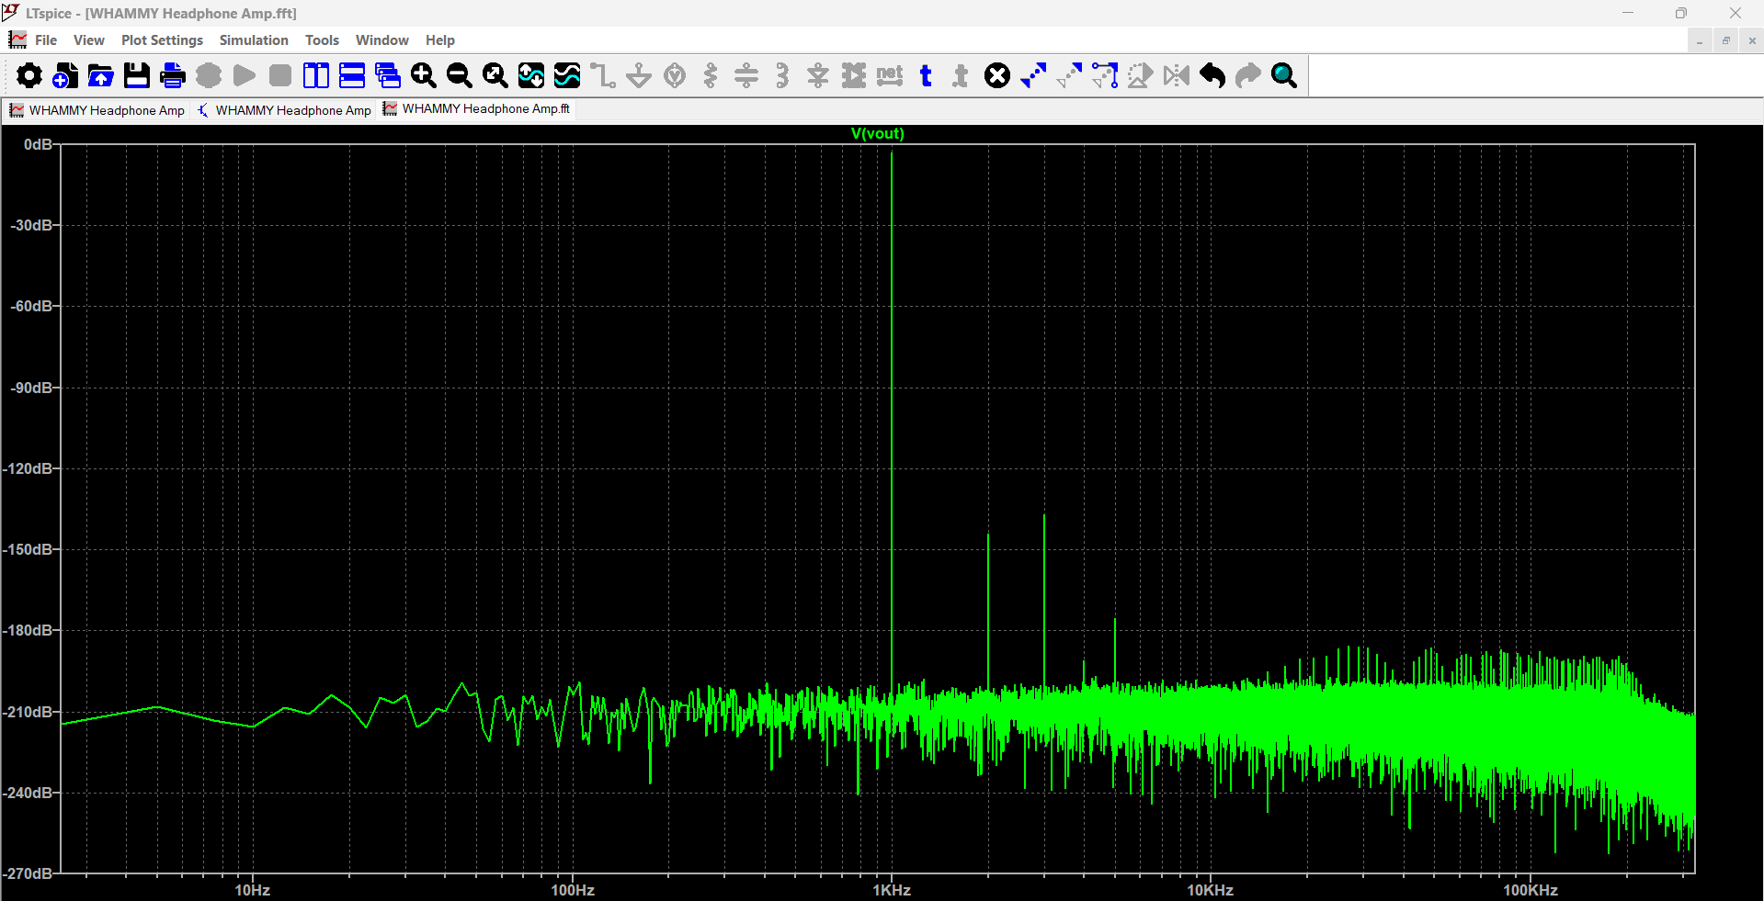1764x901 pixels.
Task: Undo the last action
Action: [x=1212, y=75]
